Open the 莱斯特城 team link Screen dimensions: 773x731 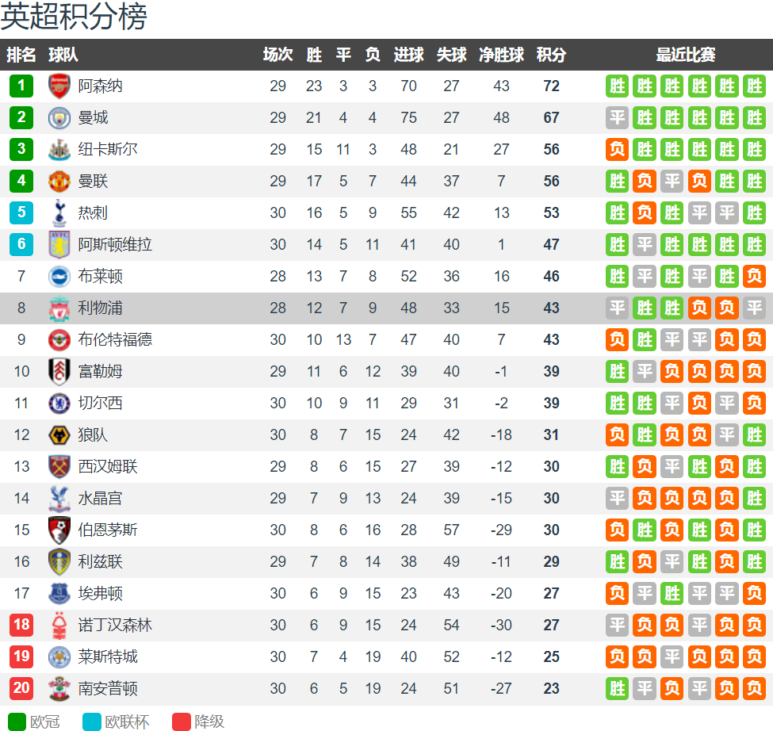click(108, 656)
